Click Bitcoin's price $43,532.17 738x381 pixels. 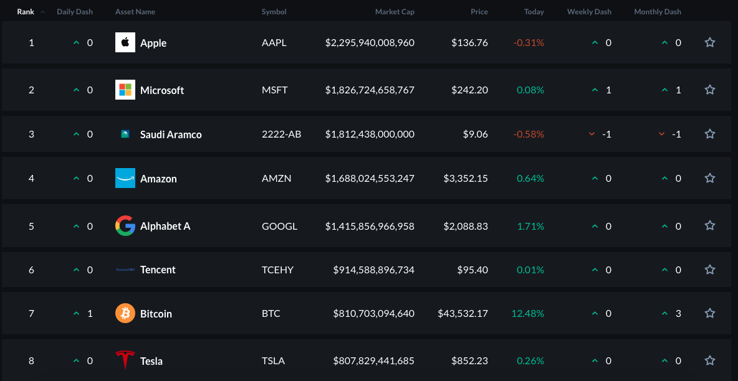point(462,313)
